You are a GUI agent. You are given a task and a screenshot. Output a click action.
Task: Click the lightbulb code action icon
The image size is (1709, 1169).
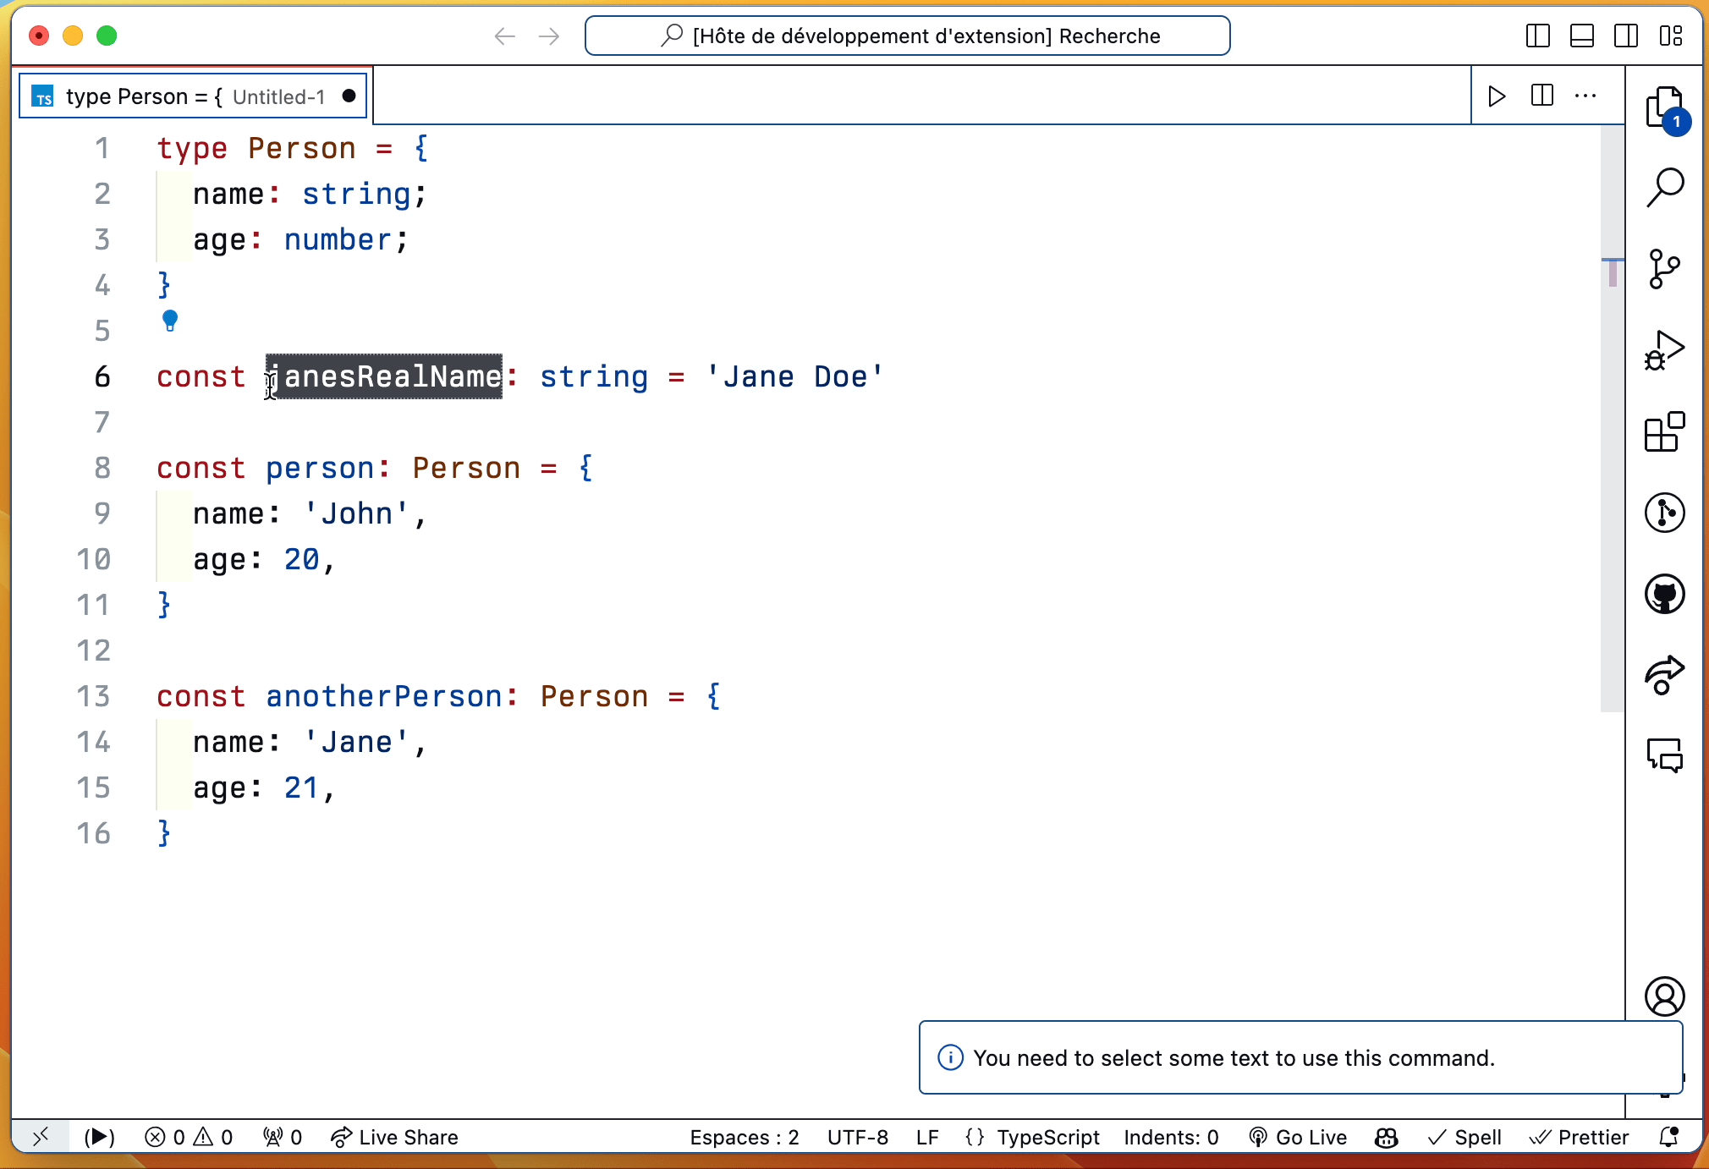(x=170, y=321)
